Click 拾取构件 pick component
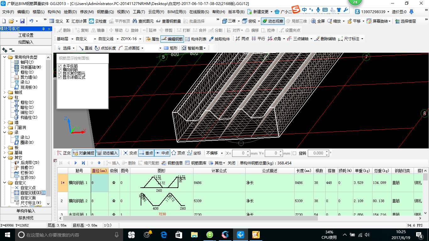The height and width of the screenshot is (241, 429). click(219, 39)
